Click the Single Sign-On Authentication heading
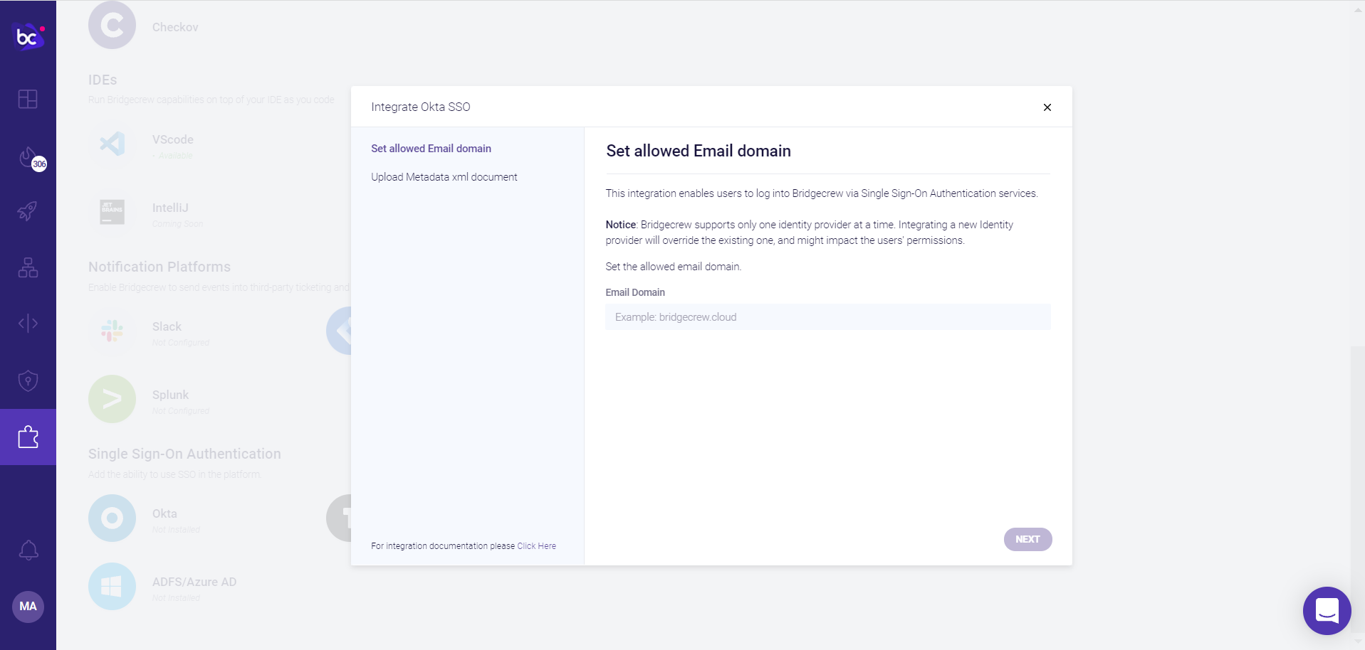This screenshot has height=650, width=1365. [184, 454]
